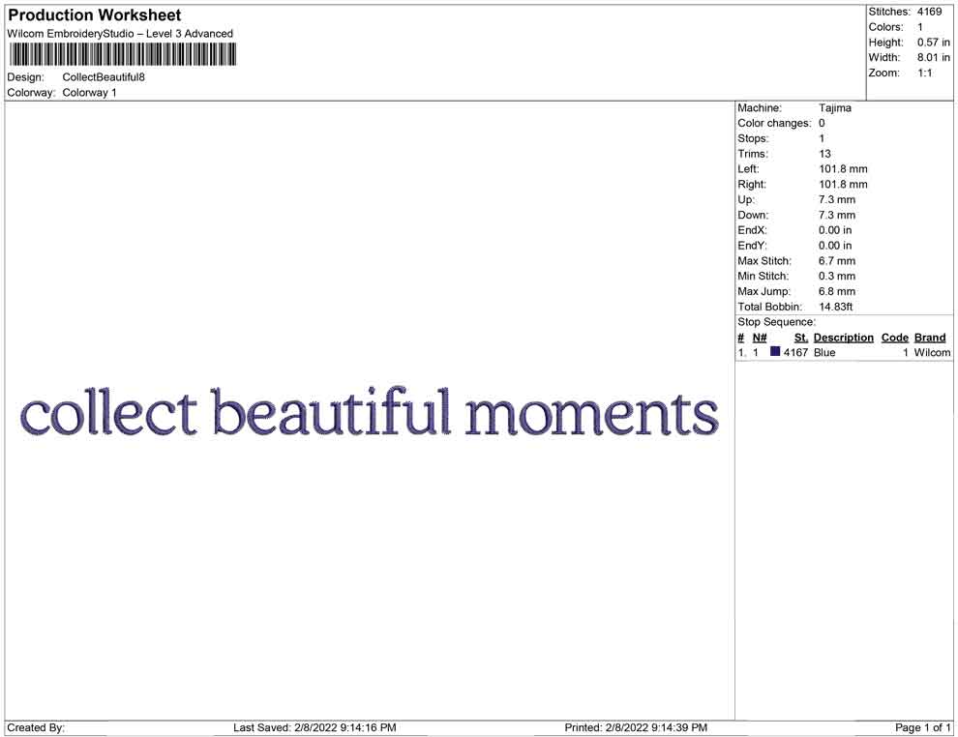The height and width of the screenshot is (737, 958).
Task: Click the Last Saved timestamp in footer
Action: 314,727
